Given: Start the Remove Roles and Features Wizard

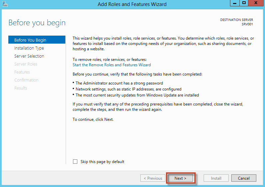Looking at the screenshot, I should pyautogui.click(x=112, y=65).
